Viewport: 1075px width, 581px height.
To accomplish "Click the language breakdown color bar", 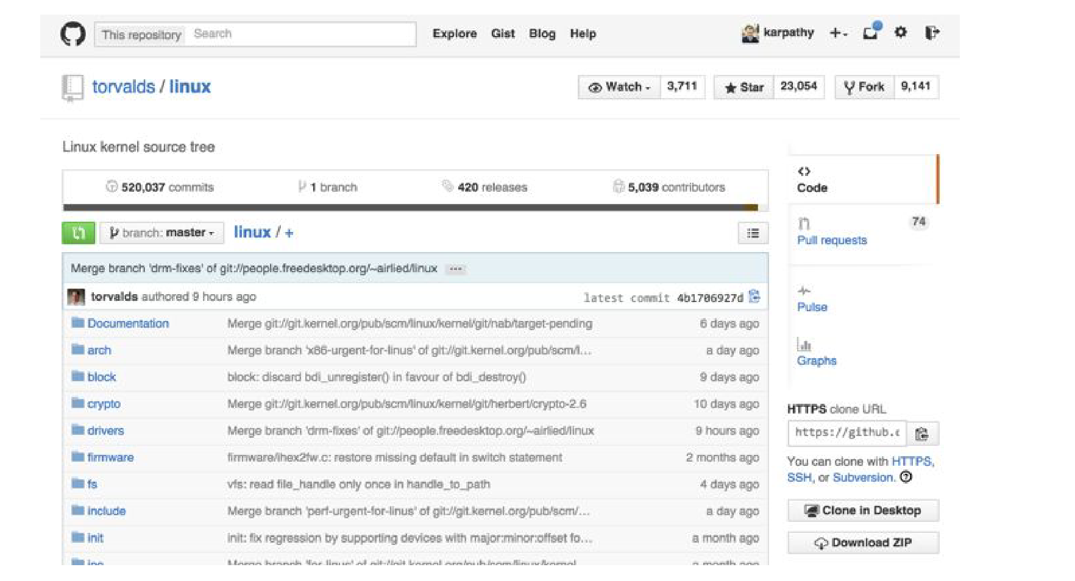I will point(414,208).
